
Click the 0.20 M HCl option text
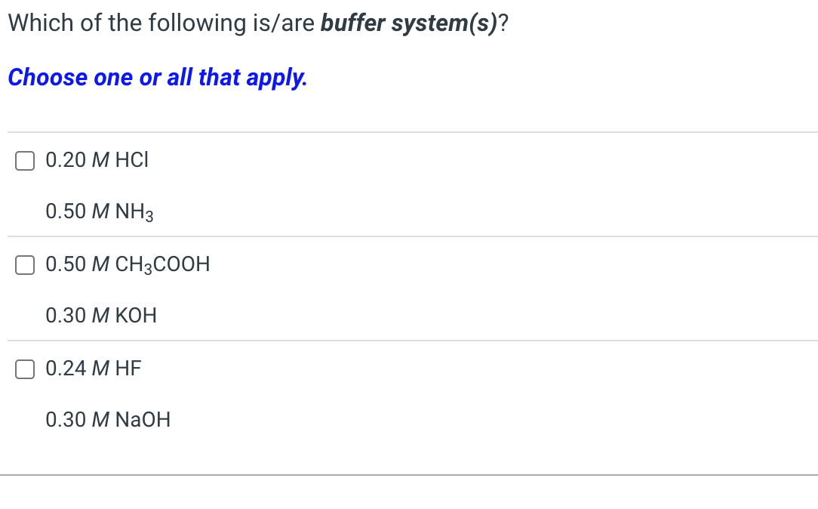[97, 160]
